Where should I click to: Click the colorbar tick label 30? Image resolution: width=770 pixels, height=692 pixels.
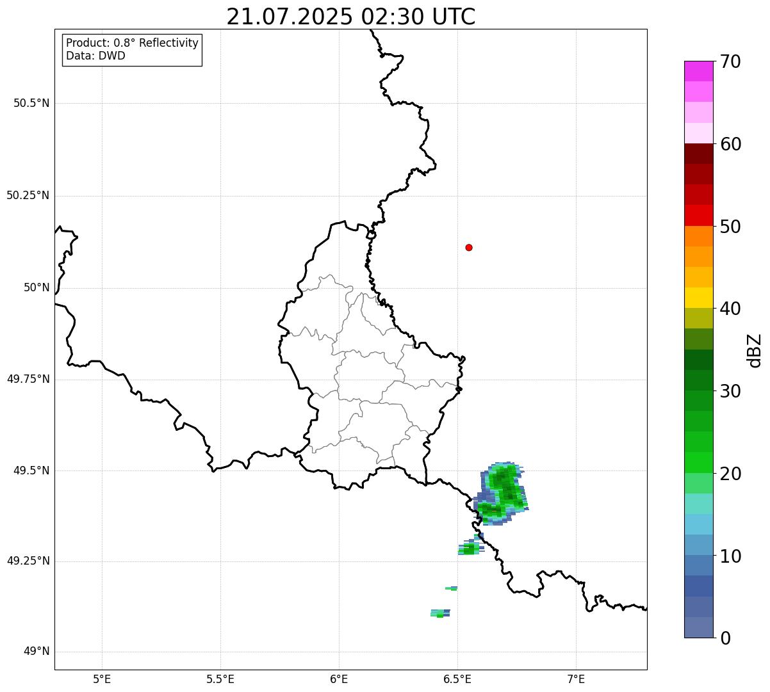(x=730, y=391)
